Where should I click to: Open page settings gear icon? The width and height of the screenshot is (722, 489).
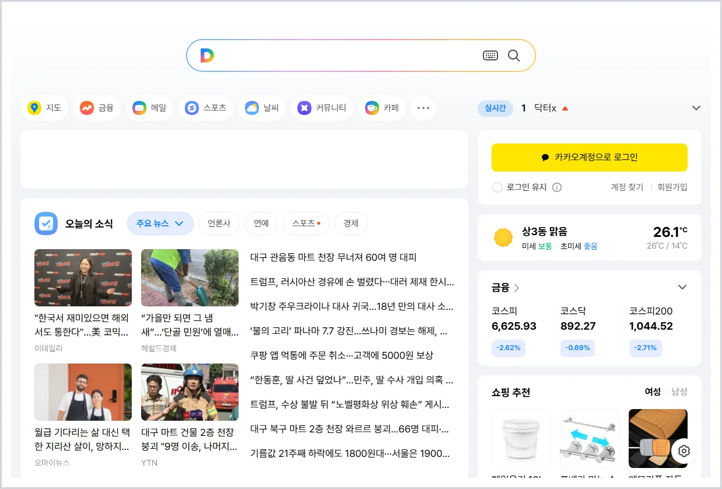(684, 451)
